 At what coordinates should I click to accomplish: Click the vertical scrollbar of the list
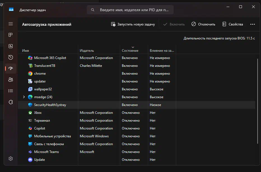[x=258, y=101]
